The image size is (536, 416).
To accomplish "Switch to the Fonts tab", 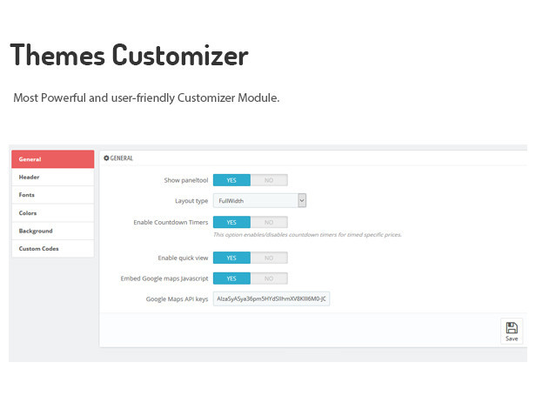I will pyautogui.click(x=52, y=195).
